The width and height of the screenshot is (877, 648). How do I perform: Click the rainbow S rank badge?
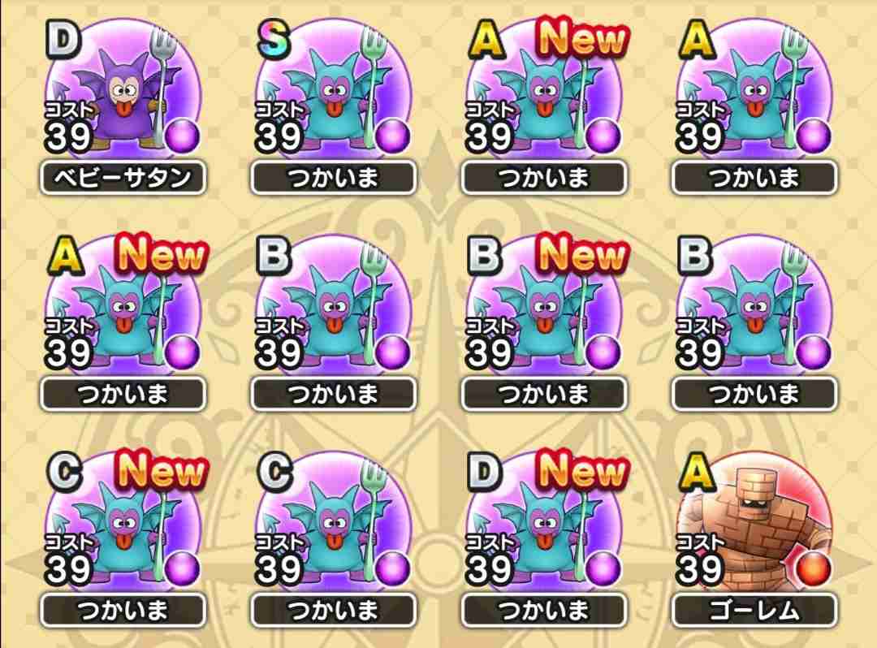[x=274, y=41]
